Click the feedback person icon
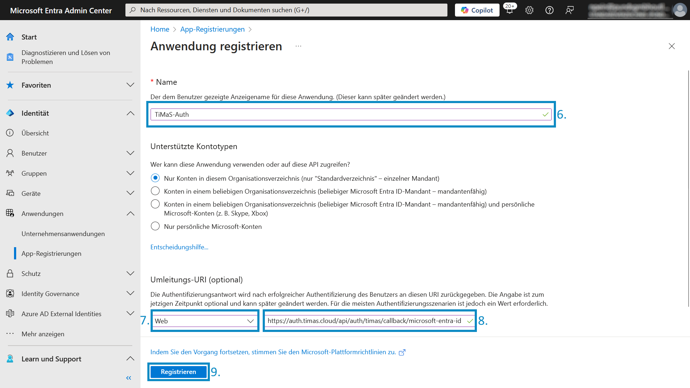Viewport: 690px width, 388px height. pyautogui.click(x=569, y=10)
